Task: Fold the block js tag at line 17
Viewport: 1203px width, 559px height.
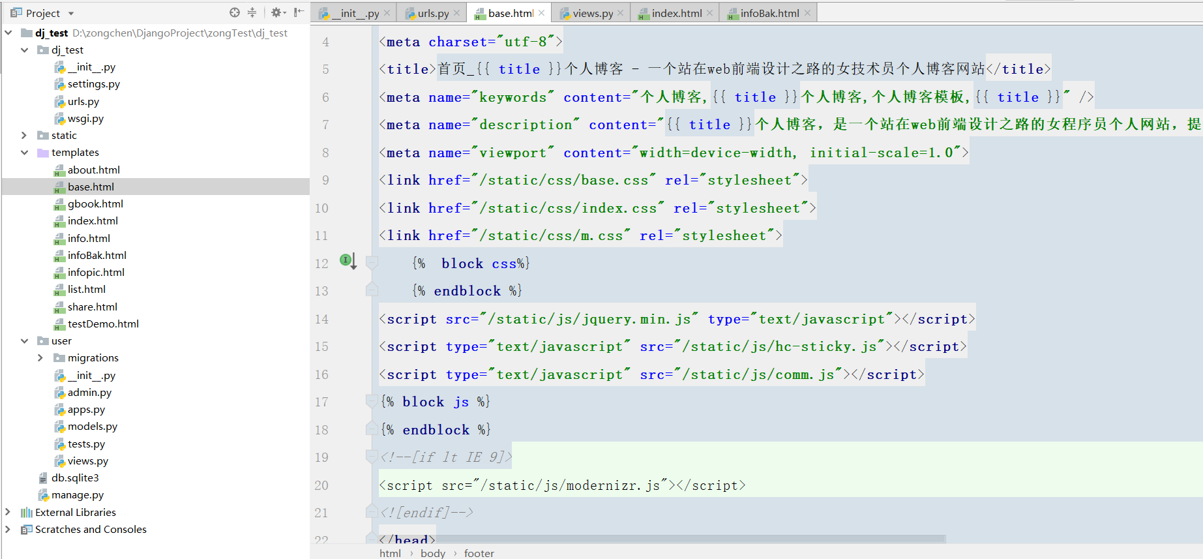Action: pos(372,402)
